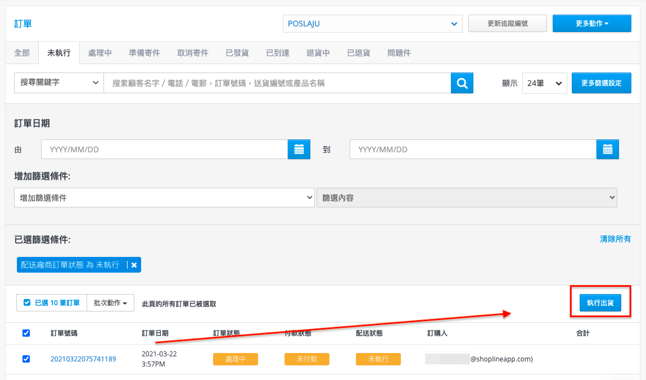
Task: Open the end date calendar picker icon
Action: pos(608,150)
